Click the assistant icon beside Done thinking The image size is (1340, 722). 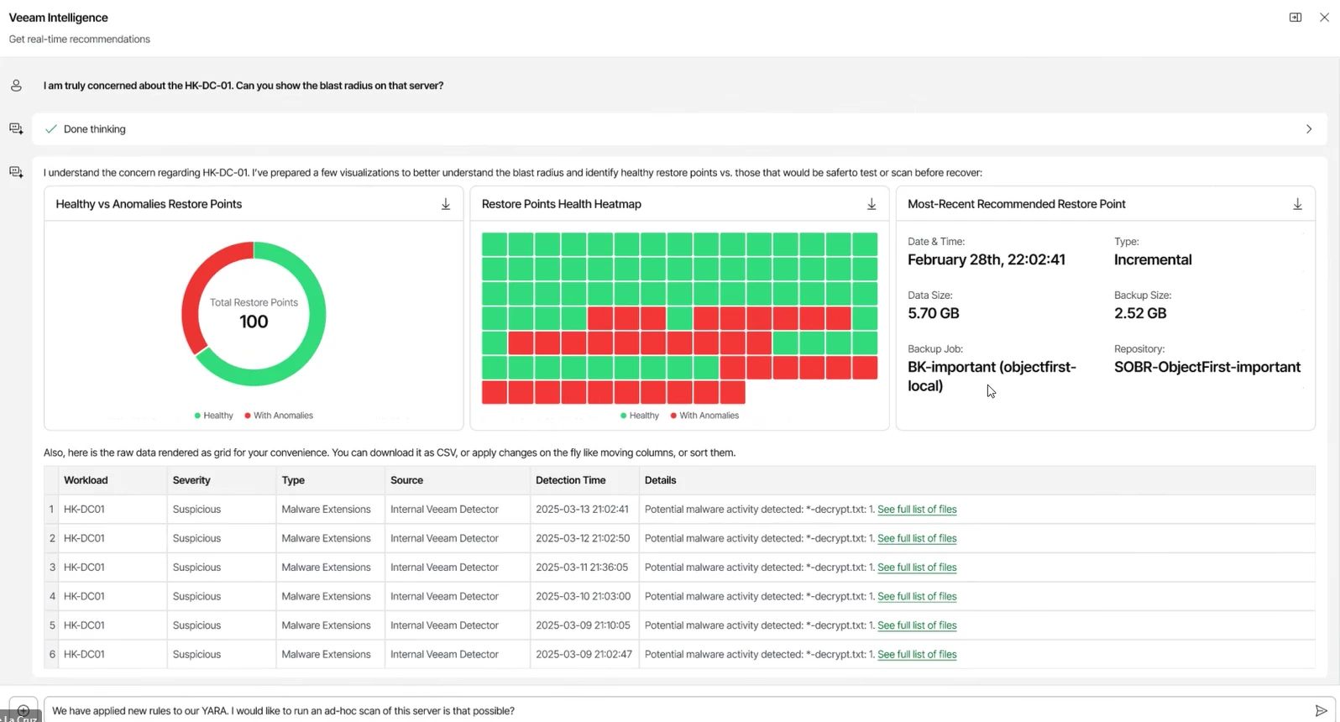point(16,128)
